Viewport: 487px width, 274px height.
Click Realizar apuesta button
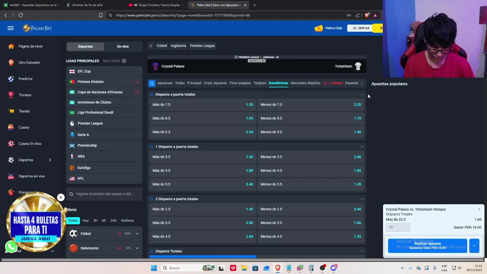pos(428,246)
